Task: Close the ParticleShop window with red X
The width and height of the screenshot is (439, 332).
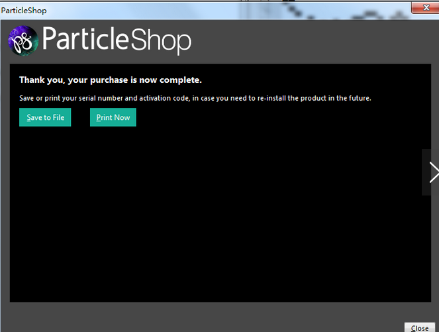Action: point(426,7)
